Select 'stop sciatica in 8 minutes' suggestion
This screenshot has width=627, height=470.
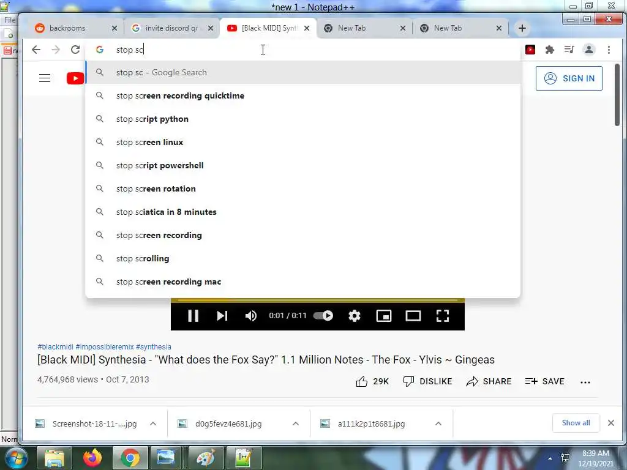(303, 212)
